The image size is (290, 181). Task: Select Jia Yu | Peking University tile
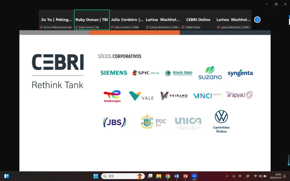click(56, 20)
